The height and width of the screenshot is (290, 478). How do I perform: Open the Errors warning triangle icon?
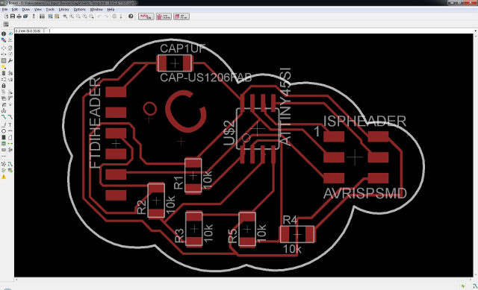tap(4, 177)
